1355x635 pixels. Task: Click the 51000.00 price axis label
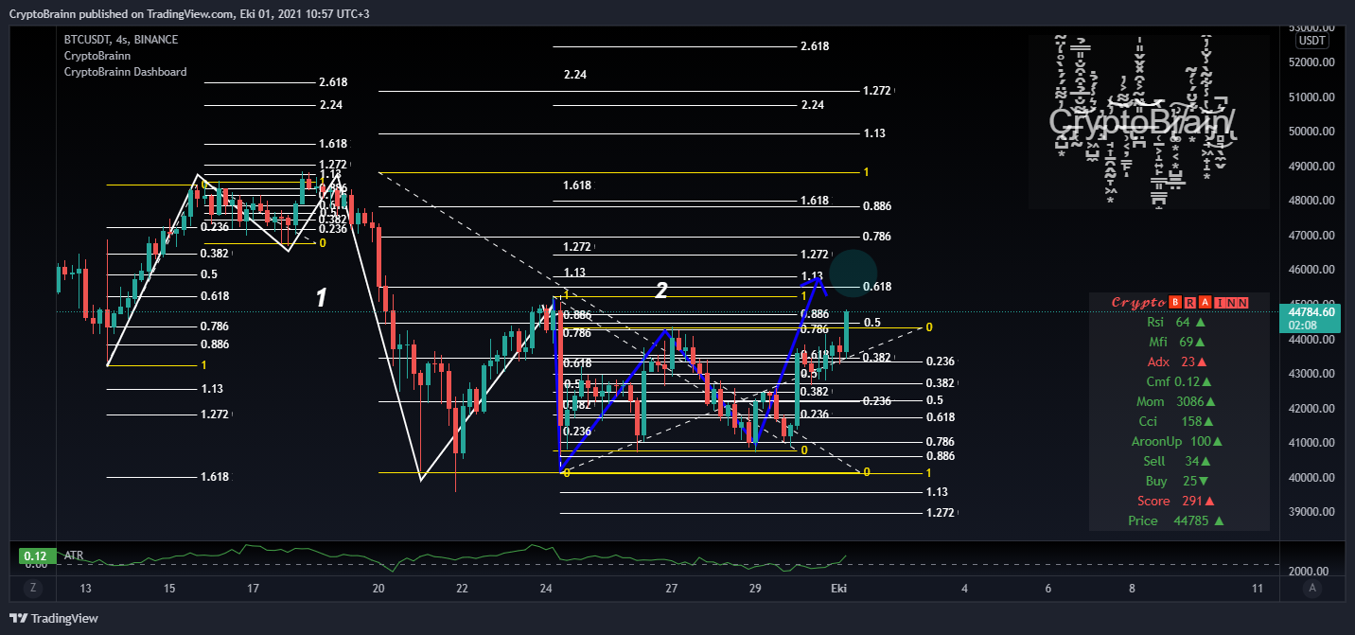pyautogui.click(x=1311, y=97)
